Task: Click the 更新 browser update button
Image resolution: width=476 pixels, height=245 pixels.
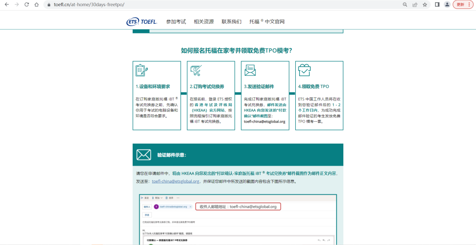Action: point(463,4)
